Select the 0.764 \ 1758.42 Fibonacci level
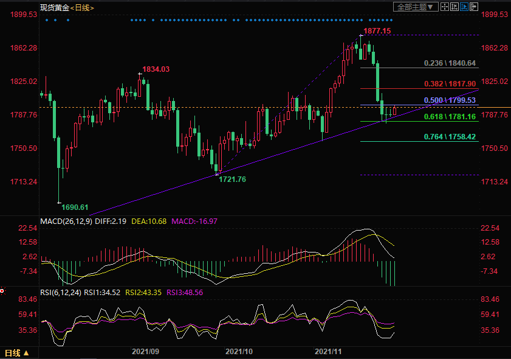This screenshot has height=359, width=511. click(x=450, y=137)
